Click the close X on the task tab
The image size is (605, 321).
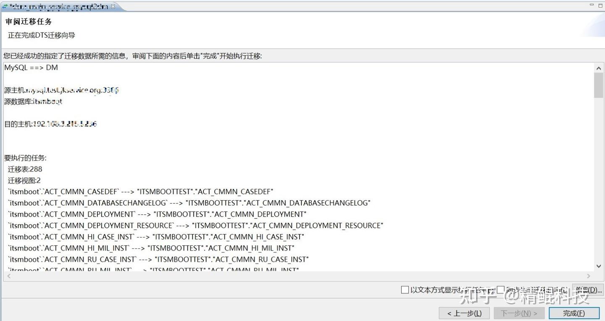tap(112, 6)
